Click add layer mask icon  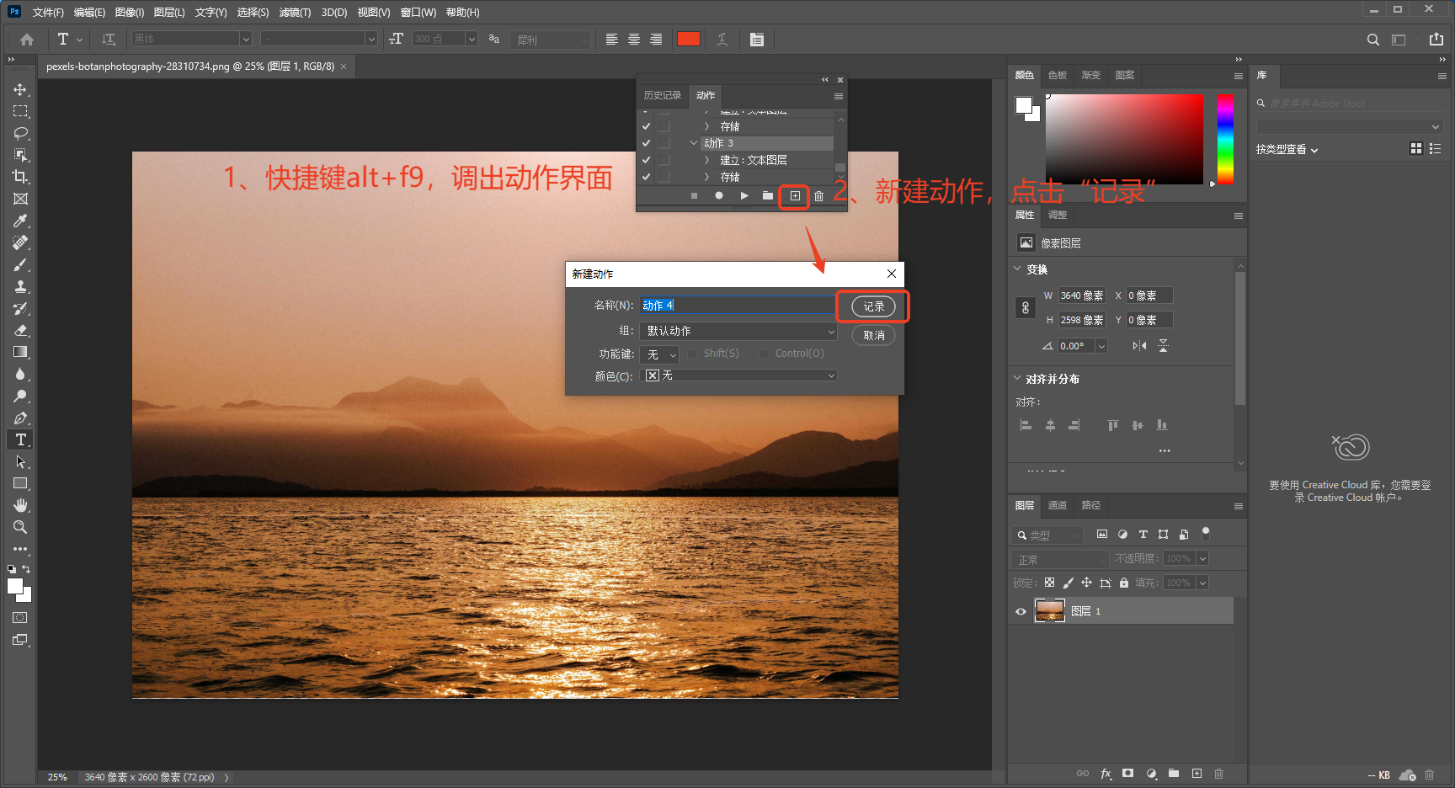[x=1128, y=774]
